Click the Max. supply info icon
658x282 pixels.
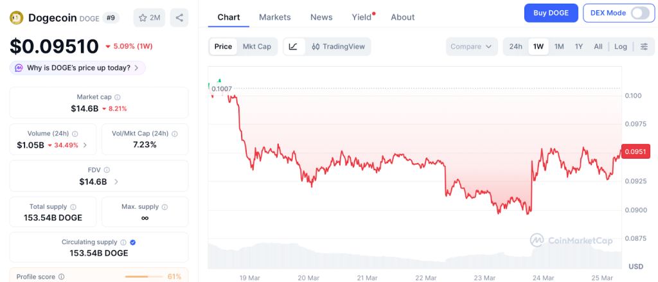coord(164,207)
